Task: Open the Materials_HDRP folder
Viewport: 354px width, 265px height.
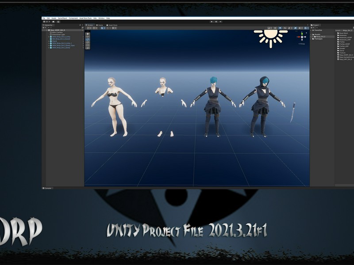Action: click(x=345, y=38)
